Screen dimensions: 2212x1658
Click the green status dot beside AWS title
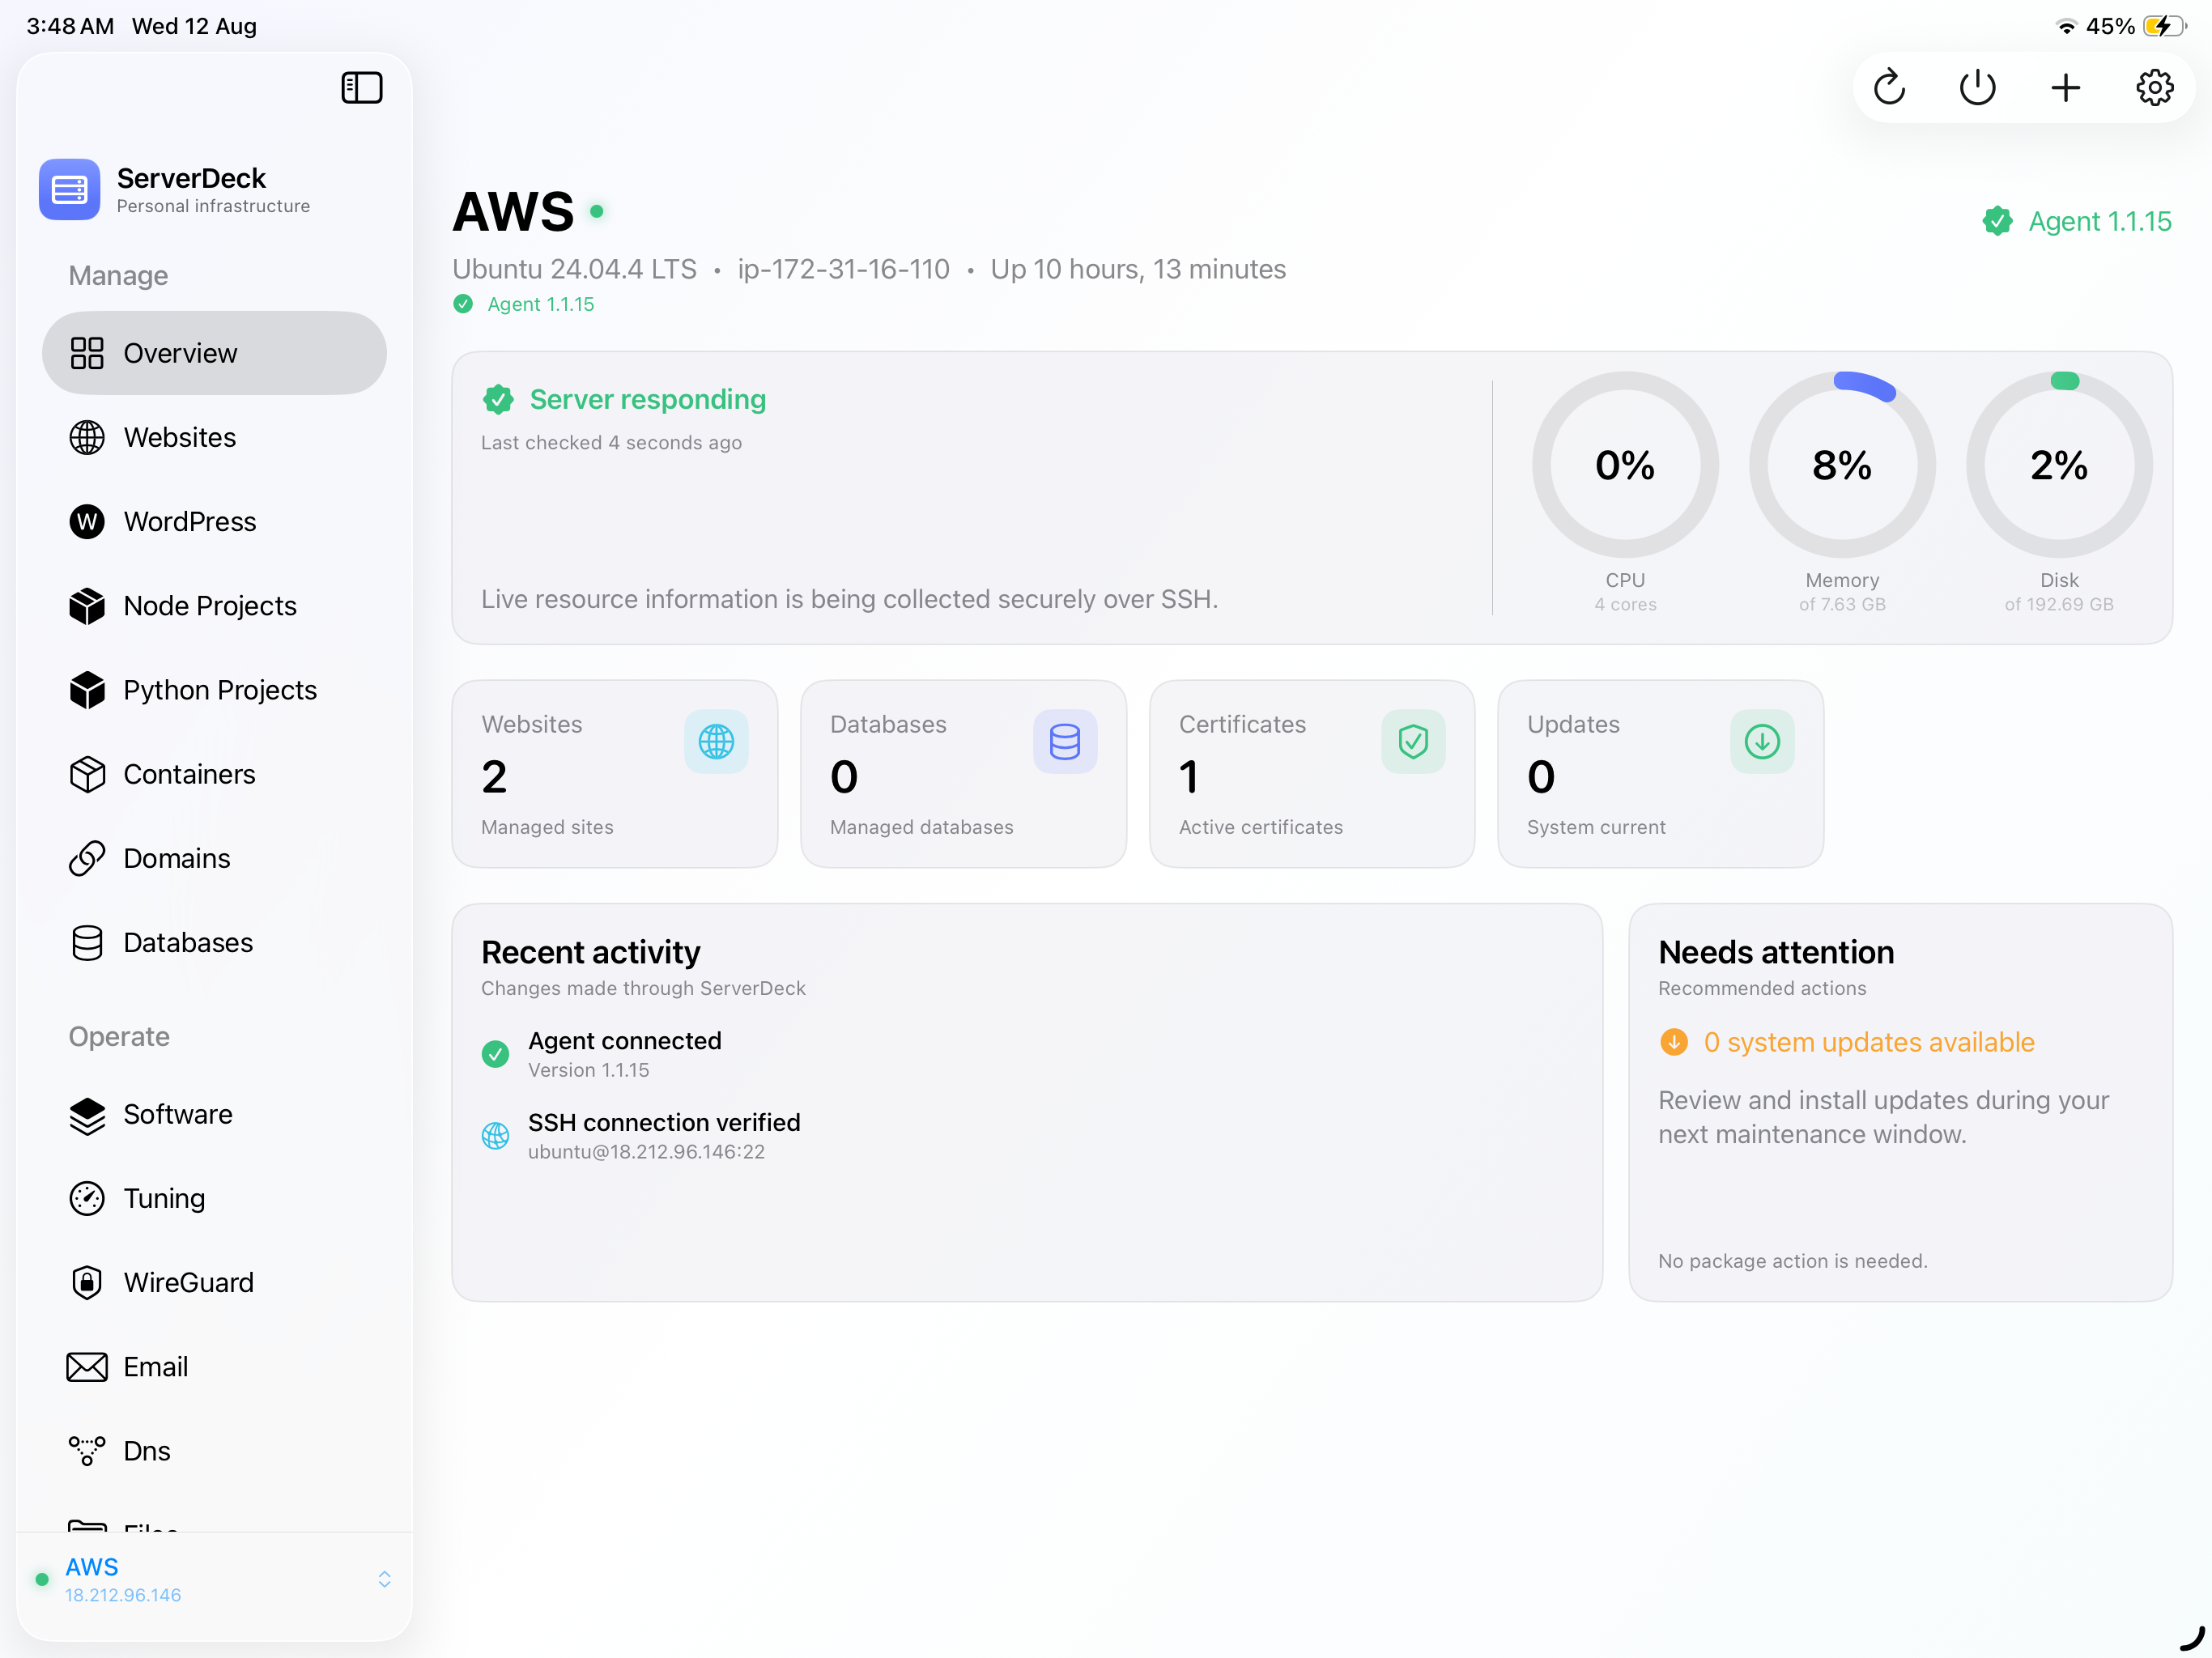click(x=597, y=211)
